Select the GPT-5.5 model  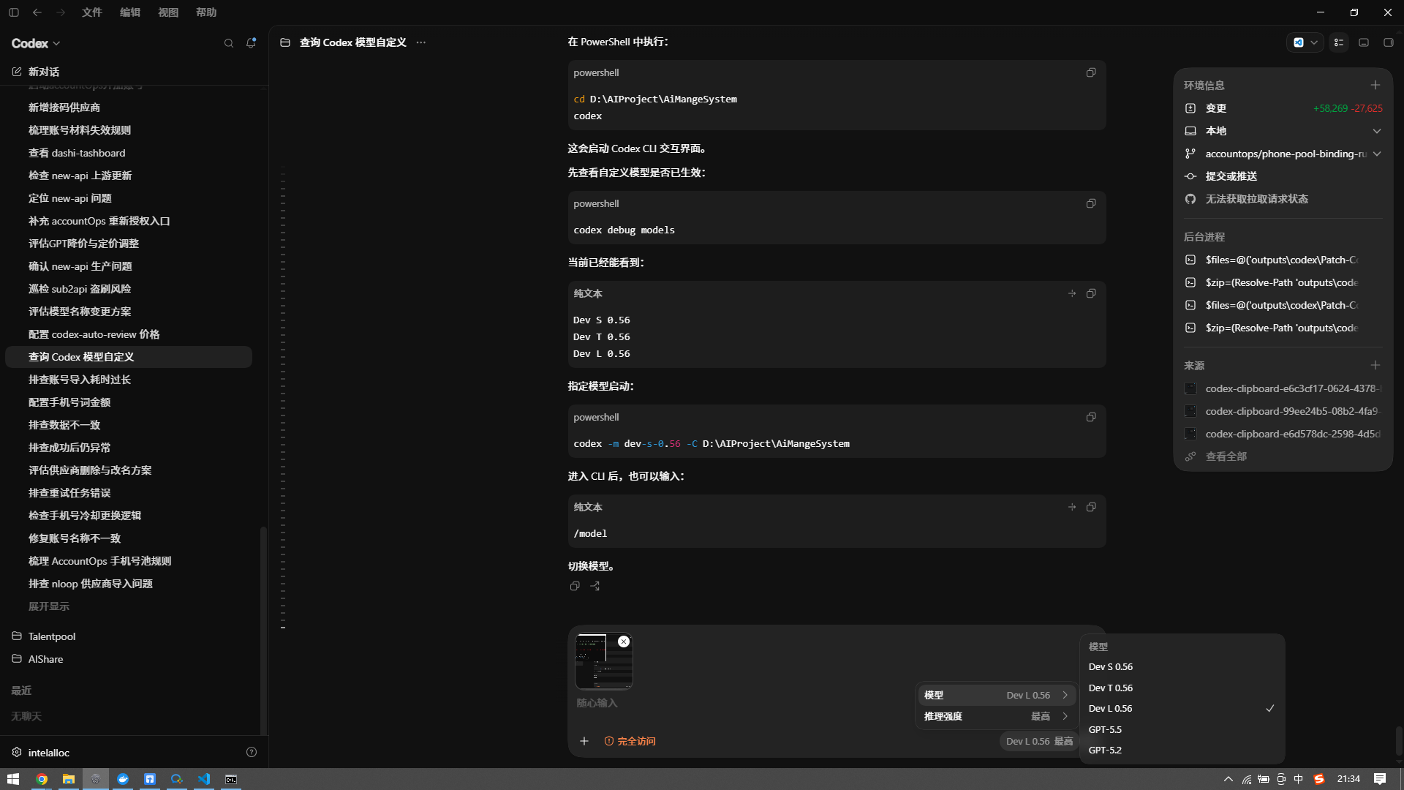tap(1182, 730)
